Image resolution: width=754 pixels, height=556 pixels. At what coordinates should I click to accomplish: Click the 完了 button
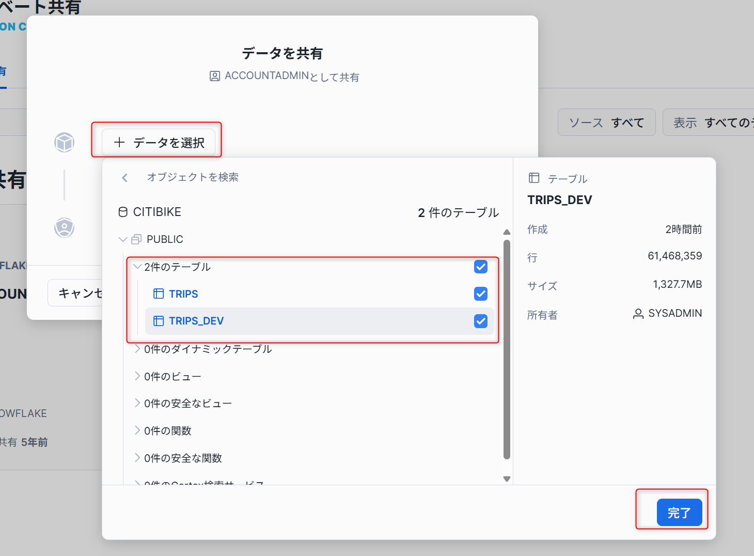click(679, 512)
